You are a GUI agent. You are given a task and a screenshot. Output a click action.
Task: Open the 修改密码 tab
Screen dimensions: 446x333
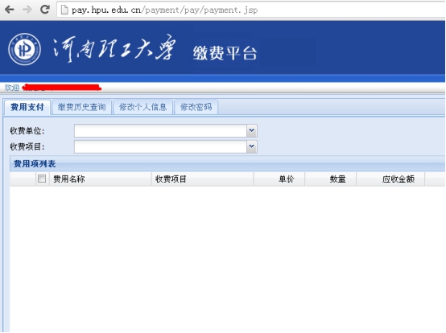pos(196,107)
